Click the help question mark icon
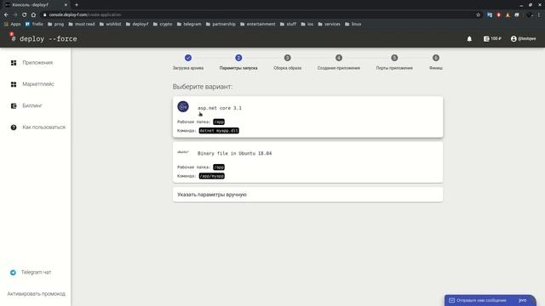Image resolution: width=545 pixels, height=306 pixels. coord(14,127)
